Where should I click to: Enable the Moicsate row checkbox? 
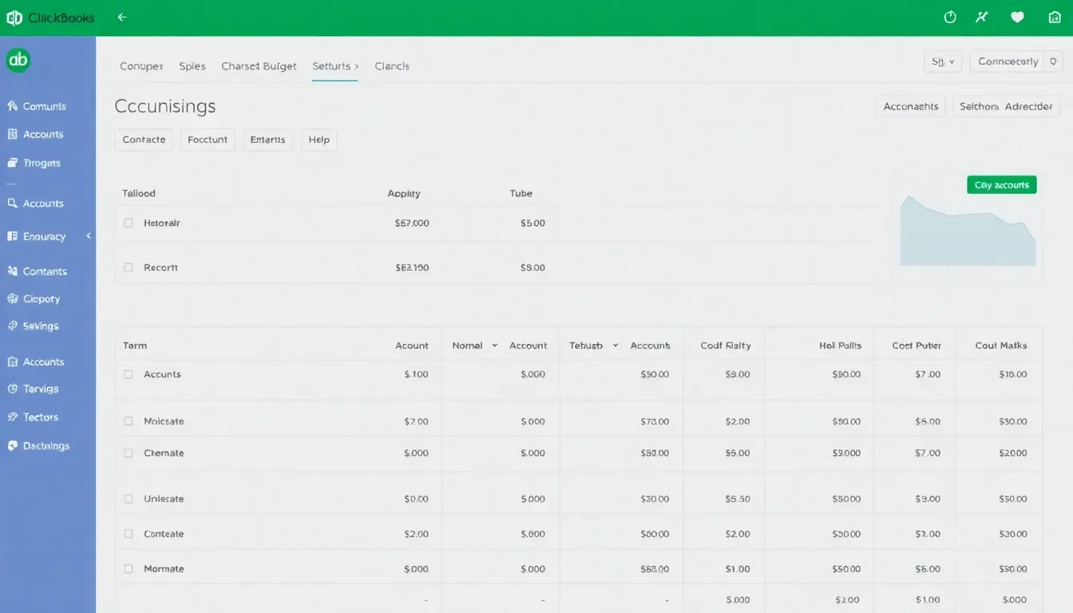pyautogui.click(x=128, y=419)
